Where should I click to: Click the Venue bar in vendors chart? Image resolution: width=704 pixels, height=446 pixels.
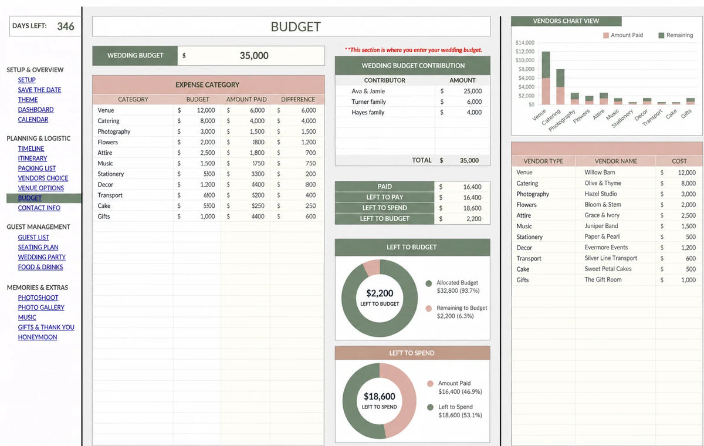[x=546, y=78]
